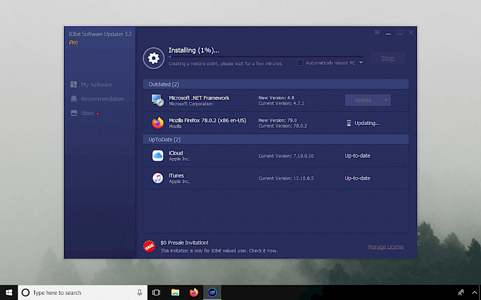The width and height of the screenshot is (481, 300).
Task: Open the People icon in system tray
Action: pyautogui.click(x=461, y=293)
